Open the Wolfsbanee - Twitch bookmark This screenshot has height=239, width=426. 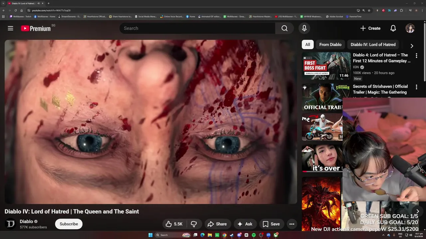21,16
